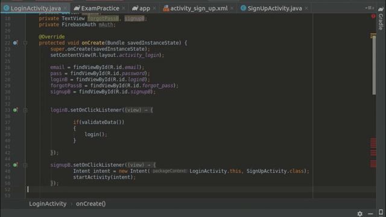Click override gutter icon on onCreate line
Image resolution: width=386 pixels, height=217 pixels.
[15, 43]
